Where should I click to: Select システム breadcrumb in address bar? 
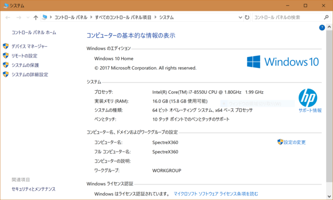166,18
